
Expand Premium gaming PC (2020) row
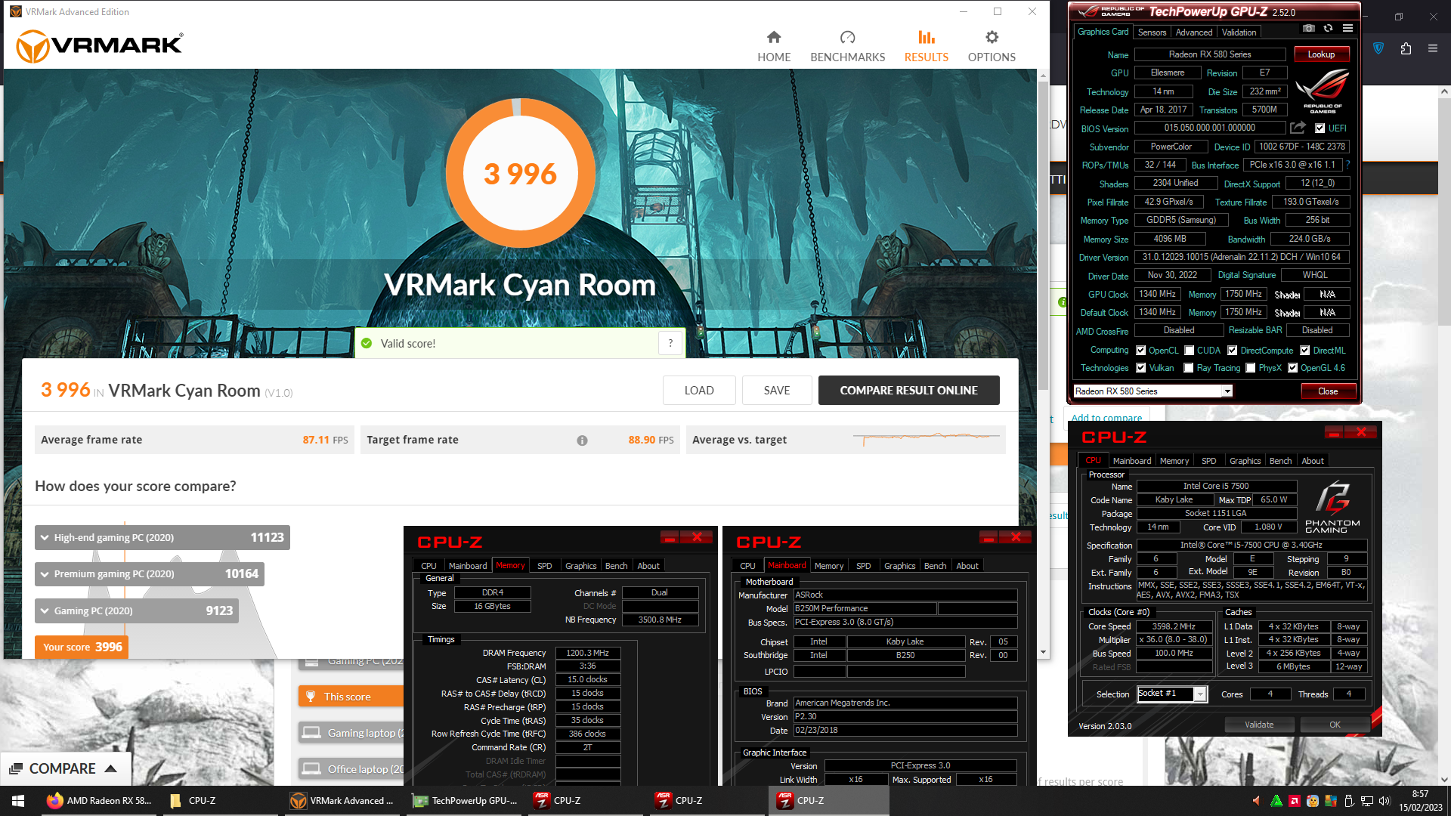[150, 574]
